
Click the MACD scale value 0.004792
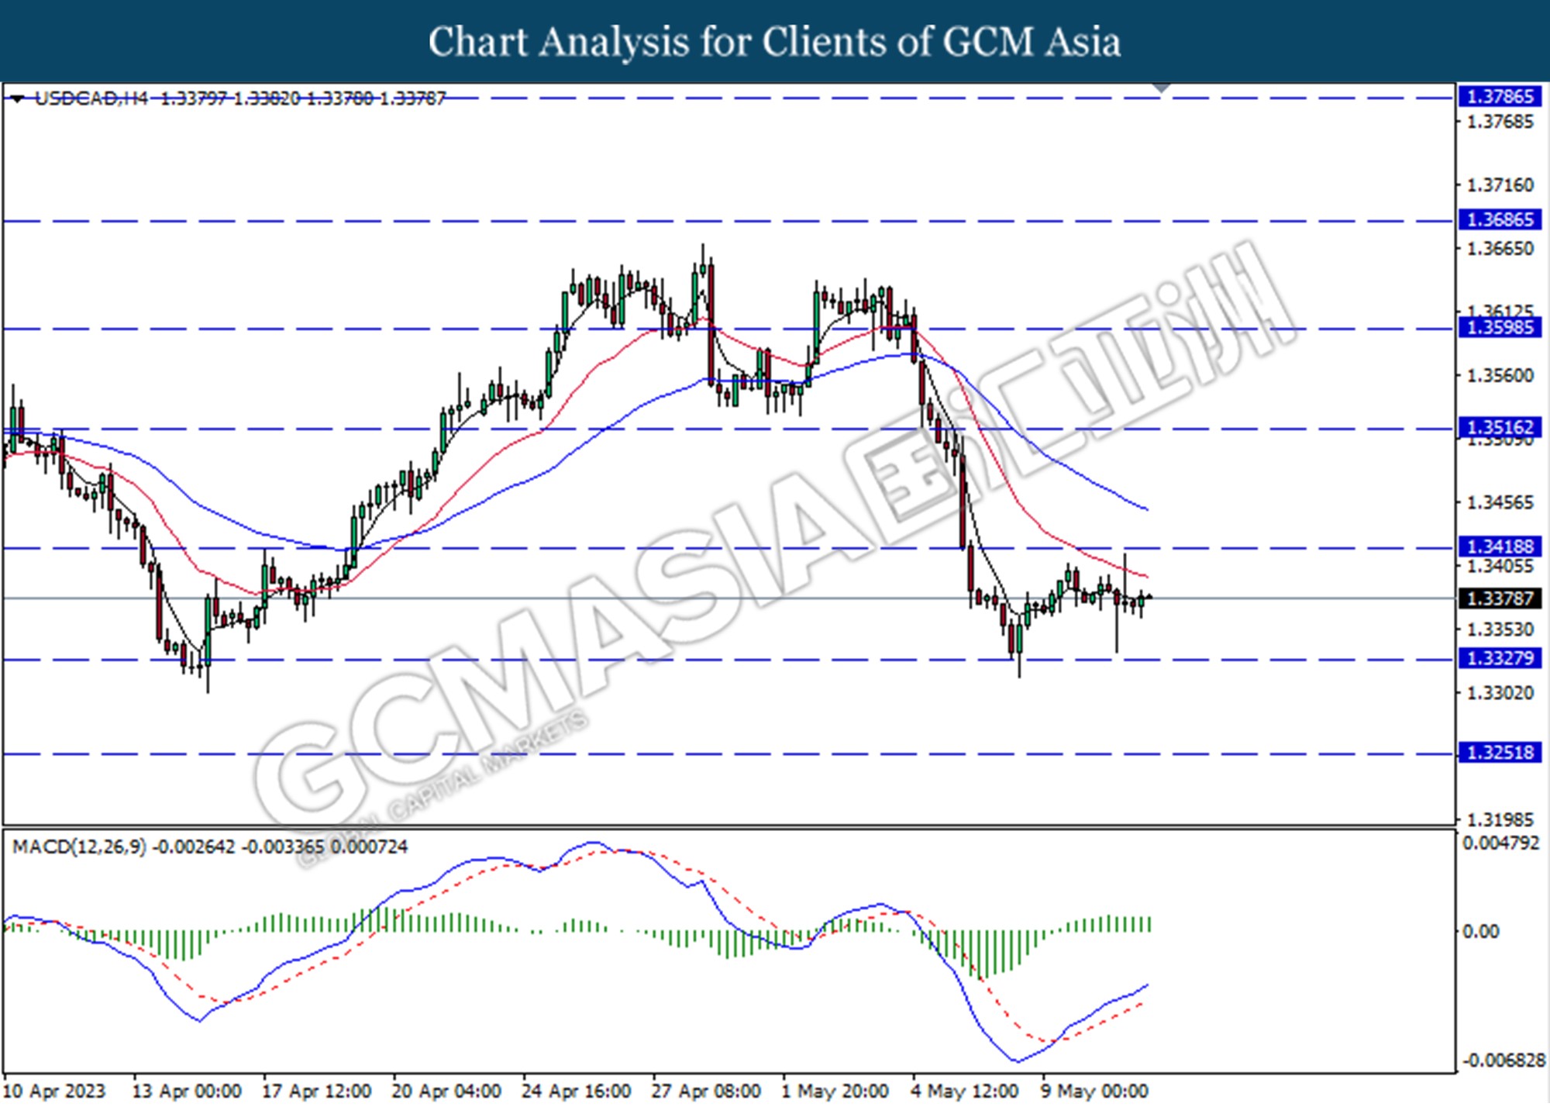(1500, 843)
